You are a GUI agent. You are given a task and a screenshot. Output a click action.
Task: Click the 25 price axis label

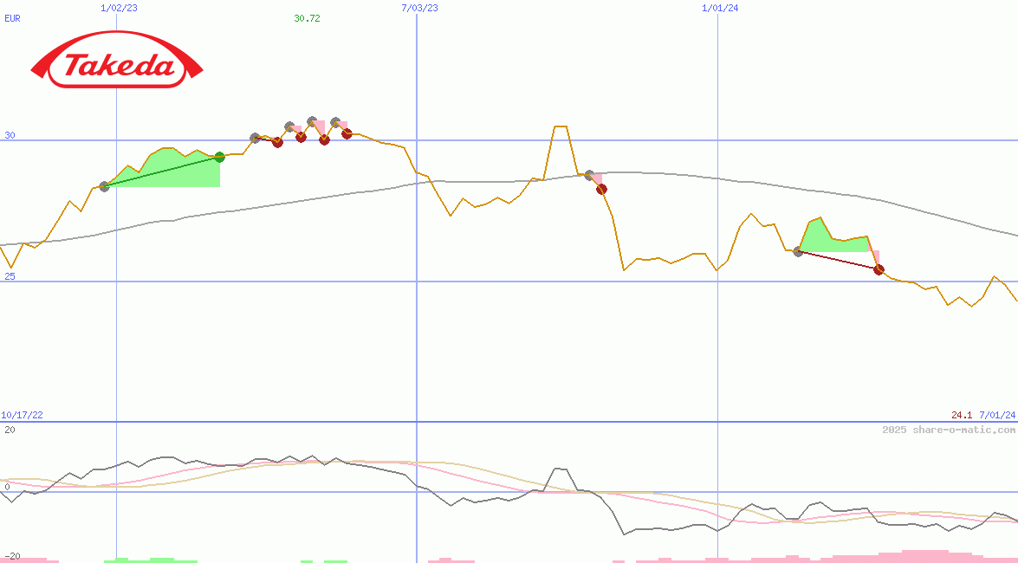pyautogui.click(x=10, y=276)
